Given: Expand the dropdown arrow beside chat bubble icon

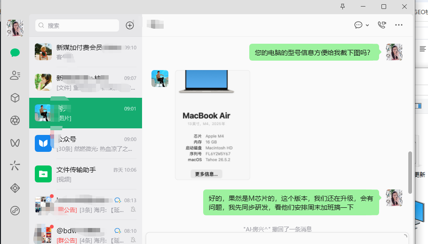Looking at the screenshot, I should point(367,25).
